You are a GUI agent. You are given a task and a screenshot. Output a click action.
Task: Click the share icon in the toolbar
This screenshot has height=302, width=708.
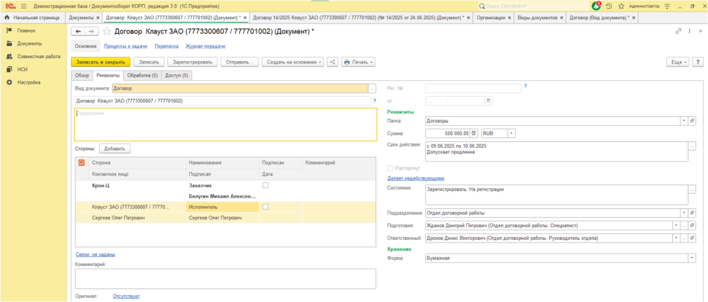[333, 62]
